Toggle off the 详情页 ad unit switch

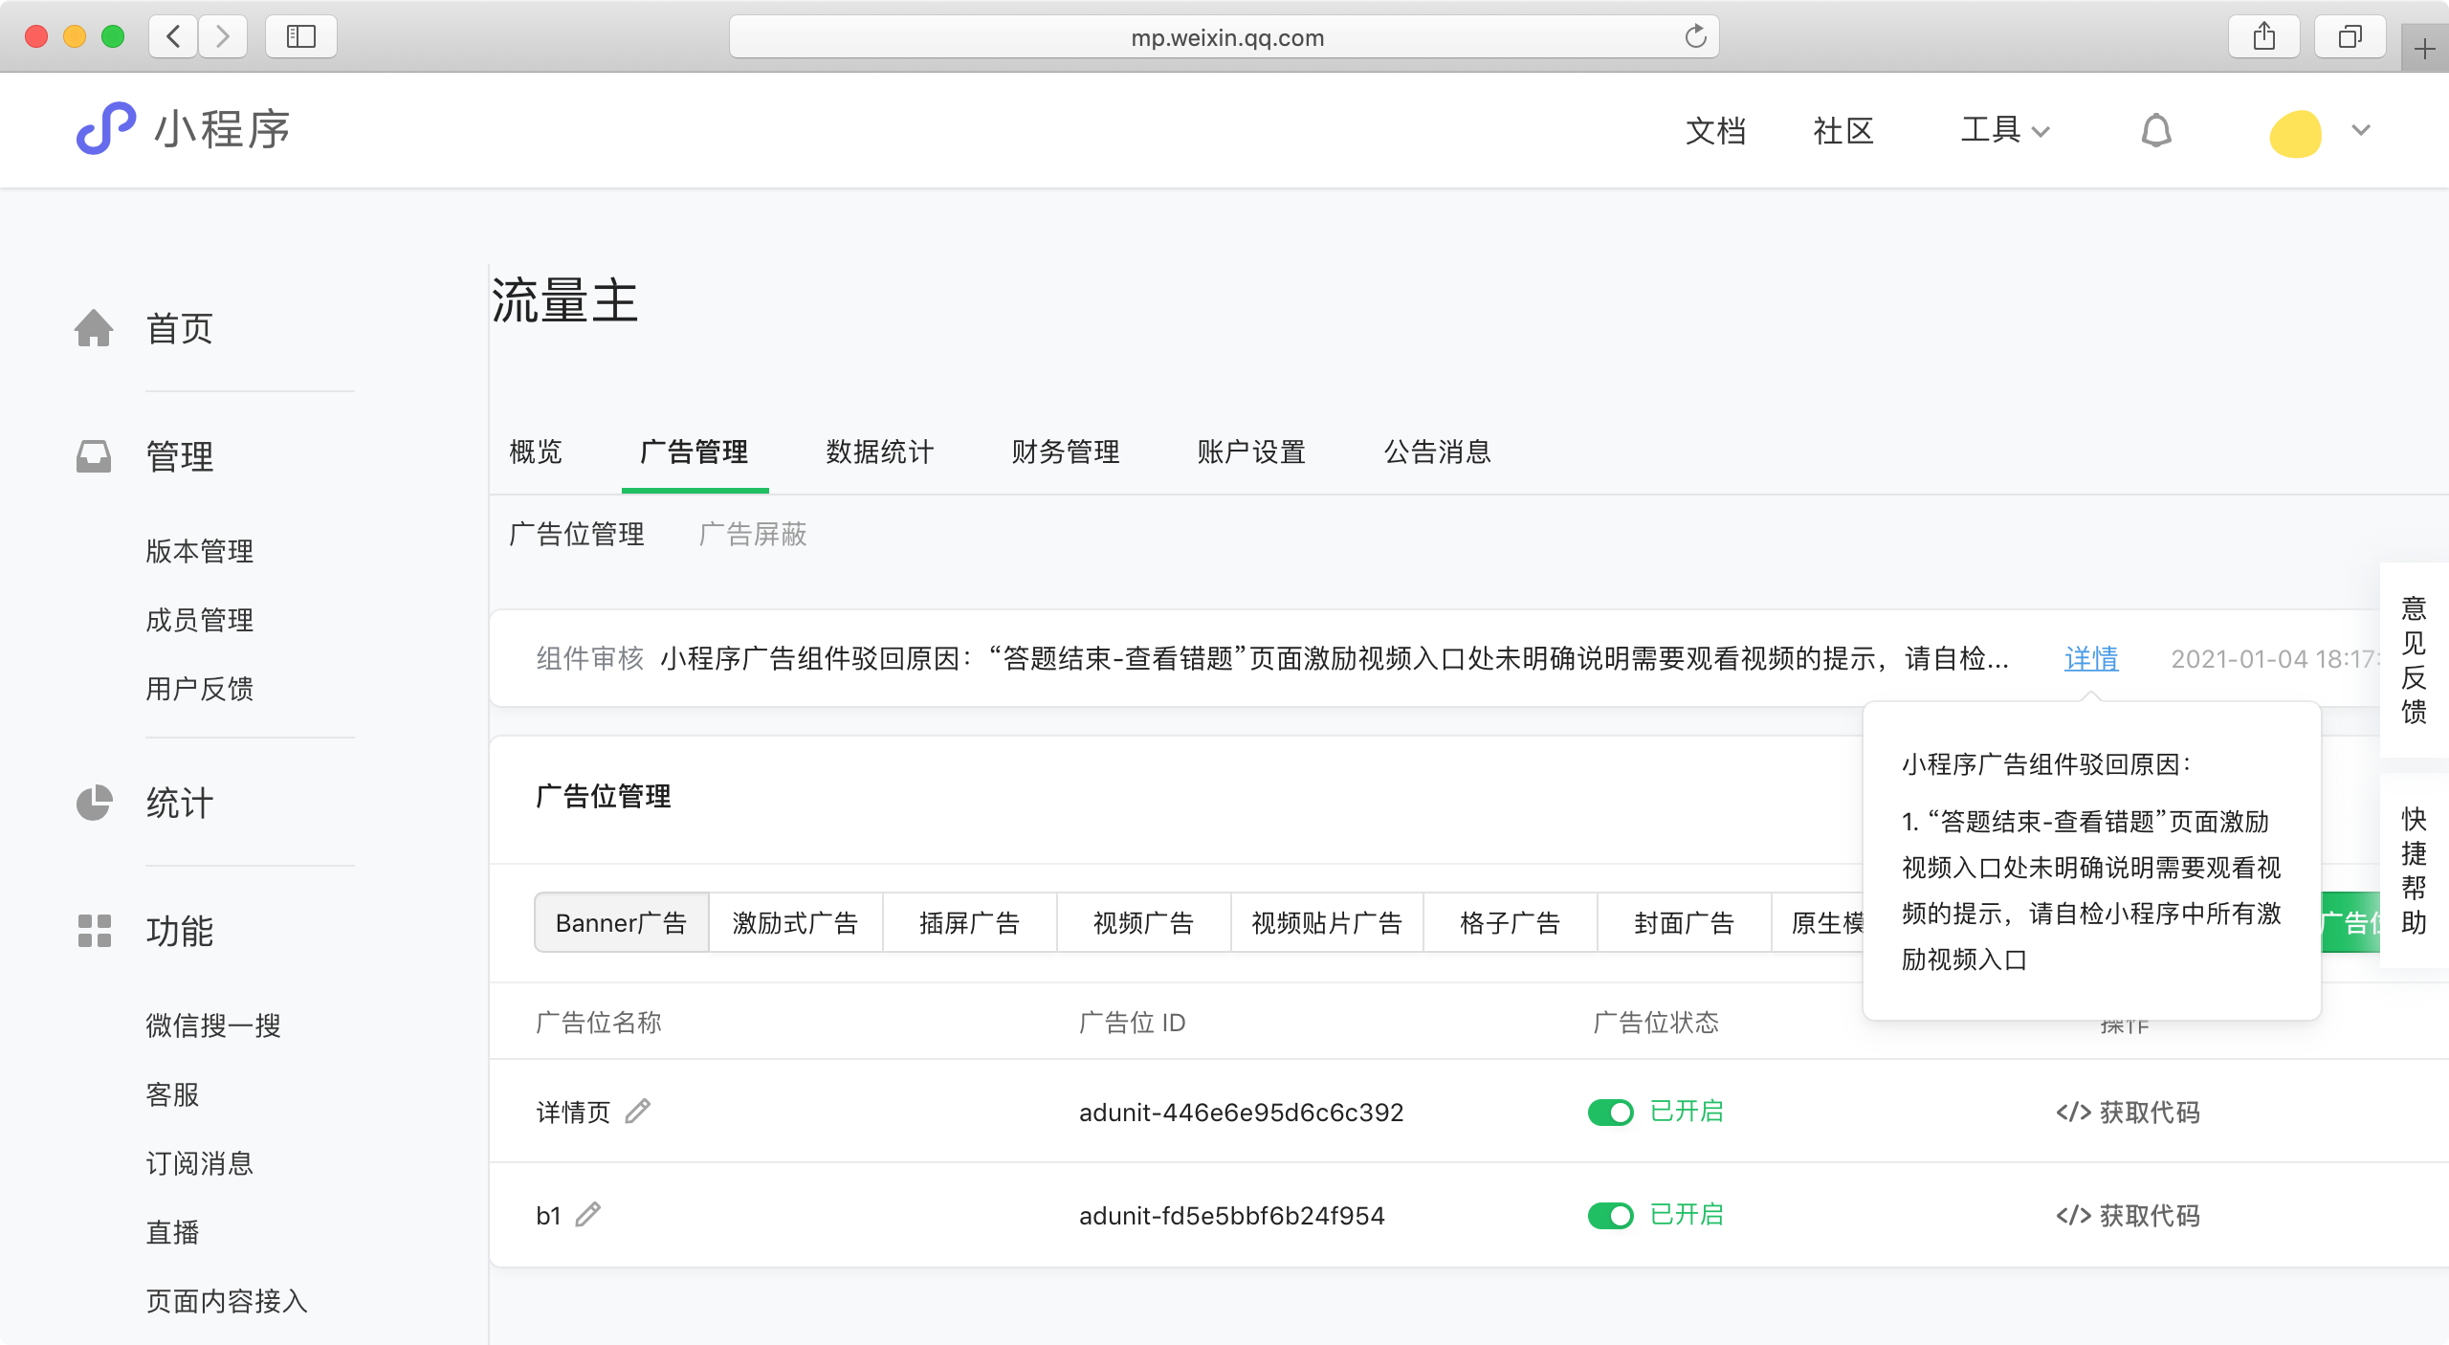1611,1113
